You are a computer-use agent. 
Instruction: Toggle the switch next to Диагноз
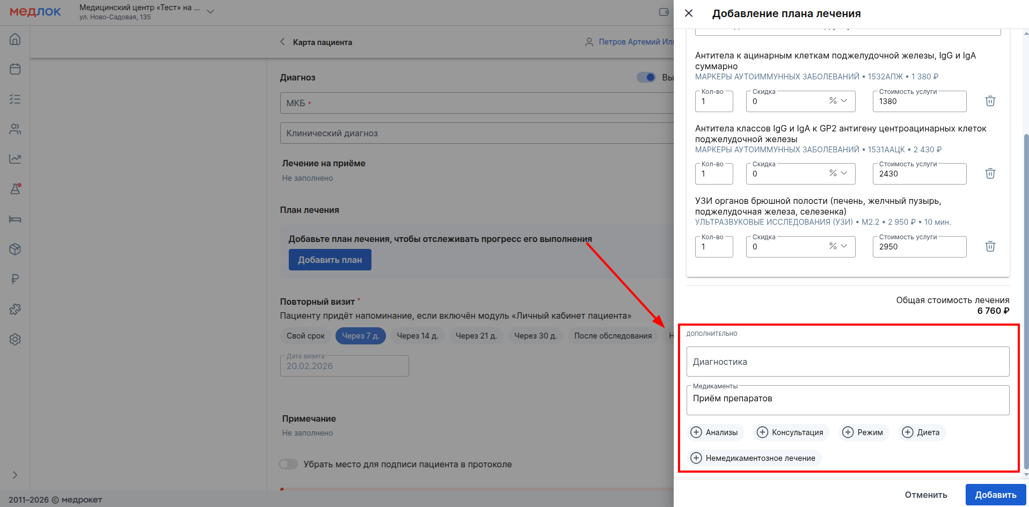pyautogui.click(x=646, y=77)
